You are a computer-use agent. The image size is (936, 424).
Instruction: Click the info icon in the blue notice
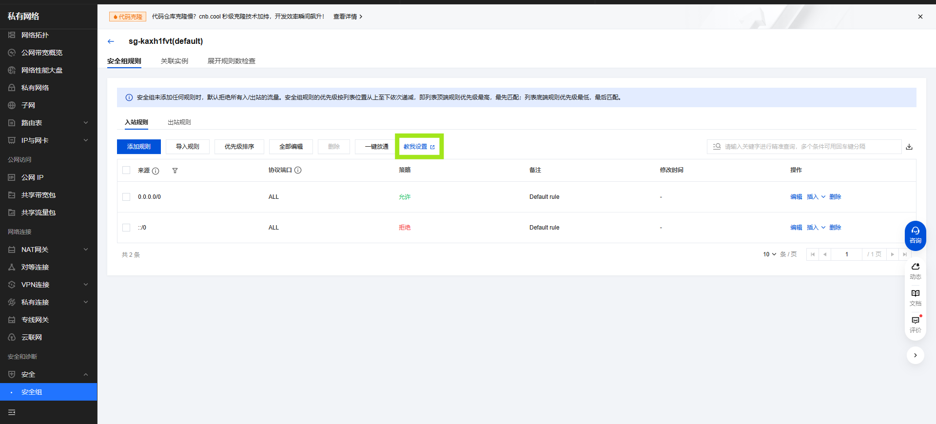click(129, 97)
